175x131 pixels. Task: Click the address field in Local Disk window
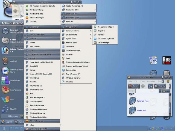pyautogui.click(x=147, y=91)
